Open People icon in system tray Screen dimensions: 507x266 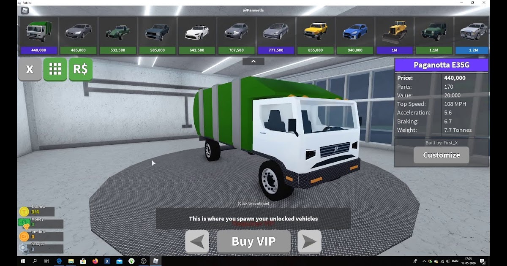tap(415, 261)
